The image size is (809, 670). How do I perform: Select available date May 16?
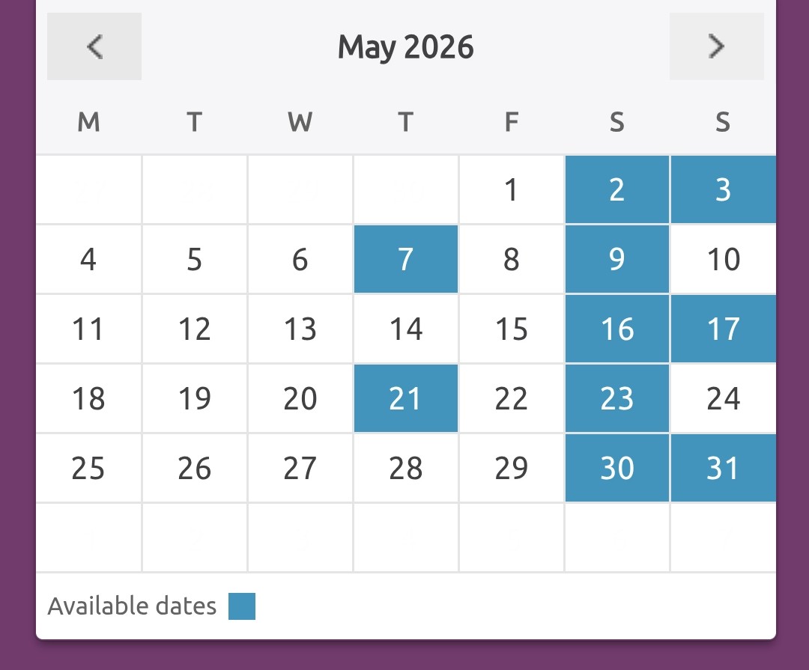tap(616, 329)
